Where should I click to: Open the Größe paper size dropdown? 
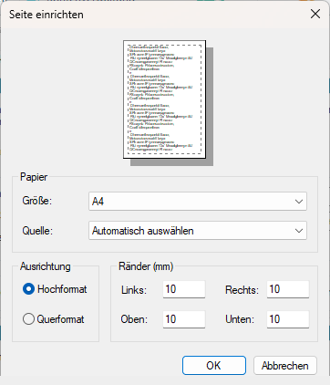[x=198, y=202]
